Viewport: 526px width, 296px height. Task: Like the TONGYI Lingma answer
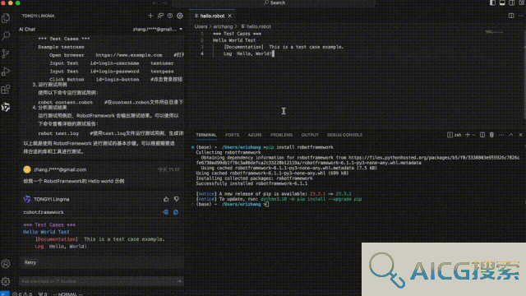166,199
